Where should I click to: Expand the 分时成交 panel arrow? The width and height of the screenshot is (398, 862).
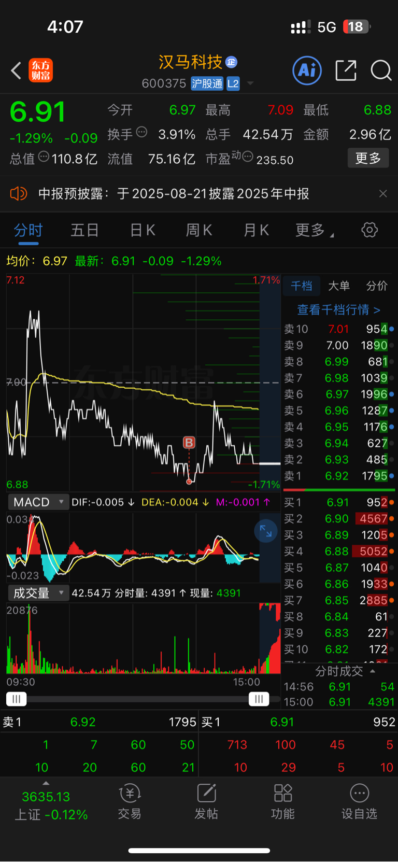click(x=373, y=671)
